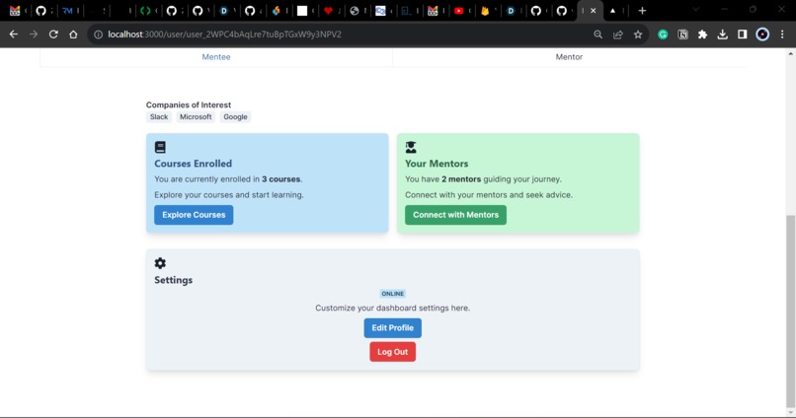Switch to the YouTube tab

pos(459,11)
